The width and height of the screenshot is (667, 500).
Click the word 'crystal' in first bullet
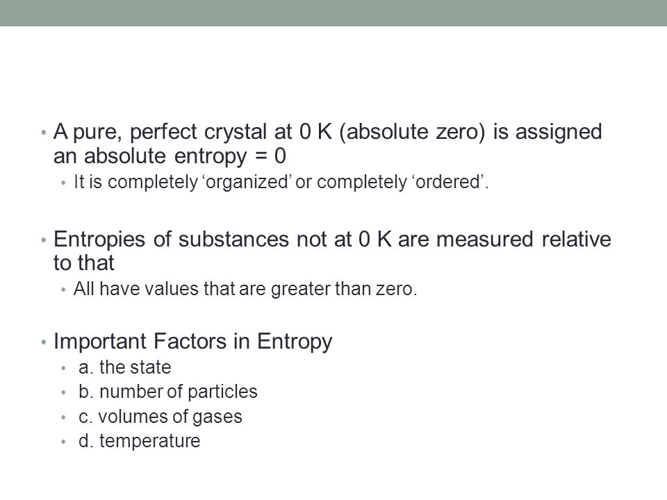click(236, 133)
